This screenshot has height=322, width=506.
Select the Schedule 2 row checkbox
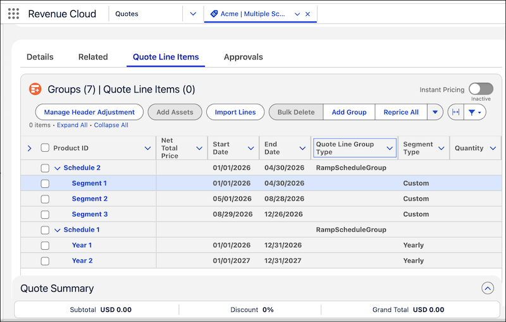[x=45, y=168]
